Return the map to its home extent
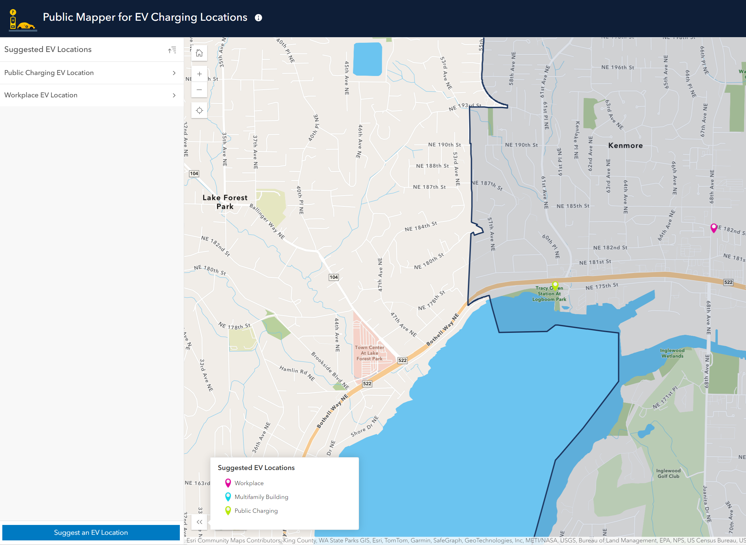746x545 pixels. pos(199,53)
